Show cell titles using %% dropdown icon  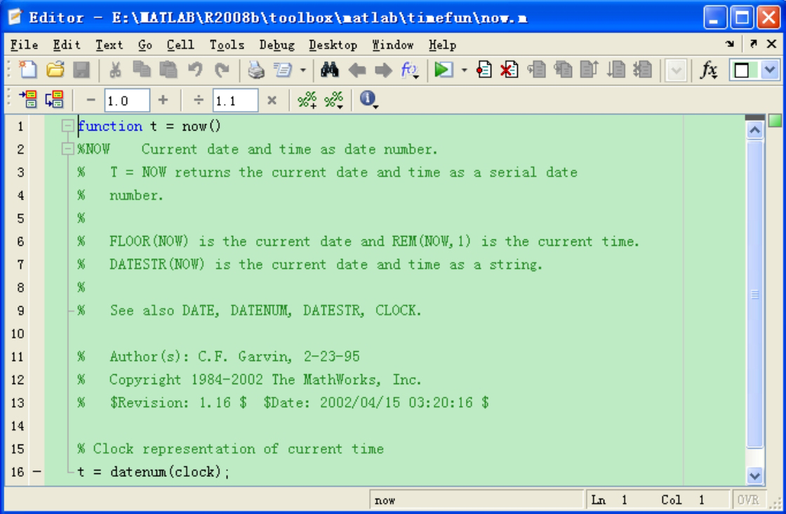coord(334,100)
